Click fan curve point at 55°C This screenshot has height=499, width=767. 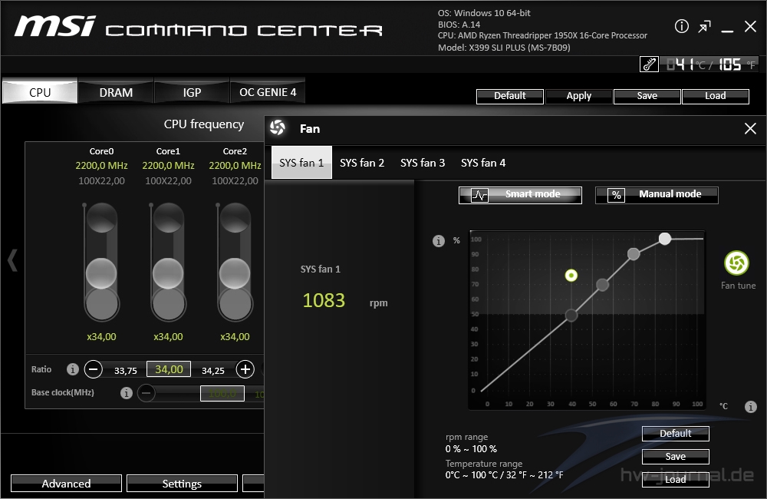[602, 285]
